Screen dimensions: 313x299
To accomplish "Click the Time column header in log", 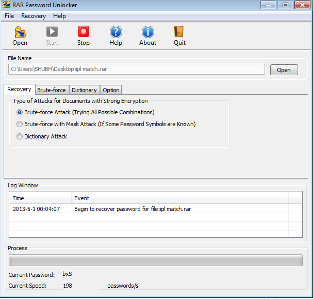I will (x=41, y=198).
